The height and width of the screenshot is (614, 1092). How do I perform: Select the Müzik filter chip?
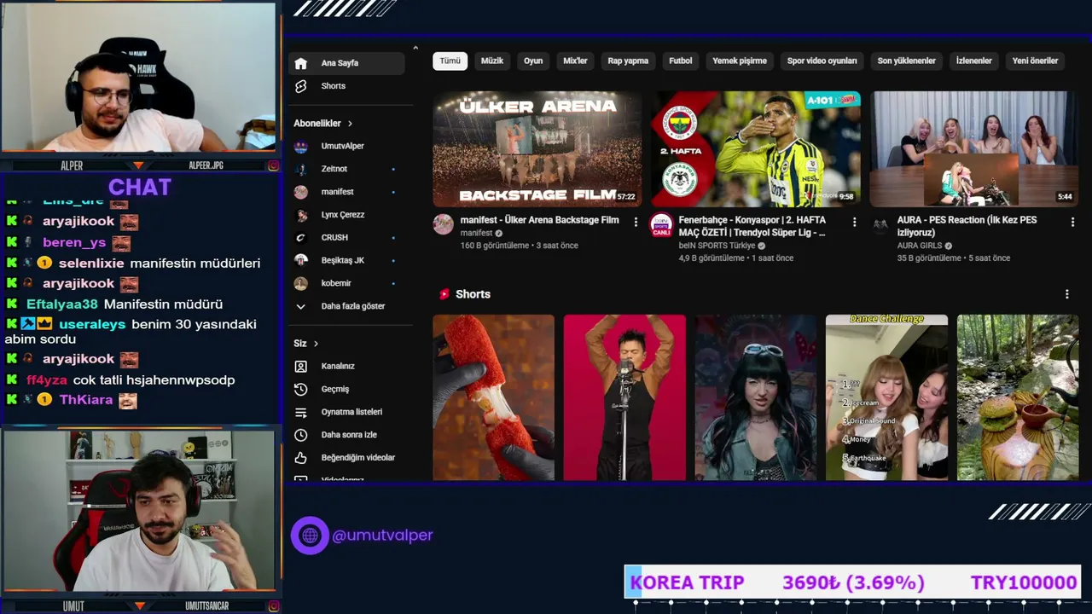(492, 61)
